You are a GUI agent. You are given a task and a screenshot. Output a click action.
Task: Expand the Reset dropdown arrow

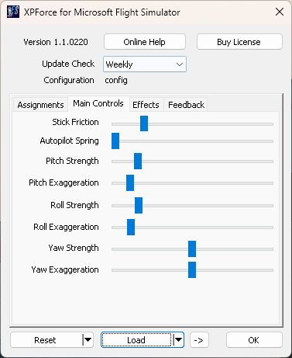[88, 340]
